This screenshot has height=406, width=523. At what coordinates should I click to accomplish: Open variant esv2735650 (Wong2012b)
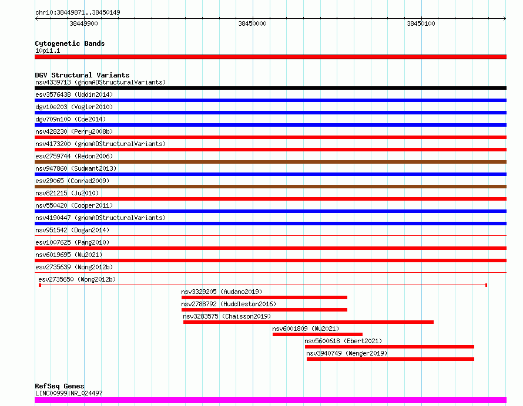[77, 279]
